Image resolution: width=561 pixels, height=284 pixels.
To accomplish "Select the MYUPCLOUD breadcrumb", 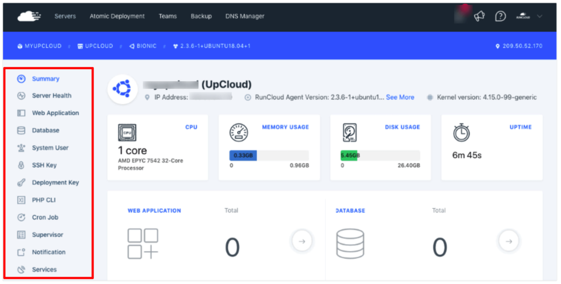I will click(x=43, y=46).
